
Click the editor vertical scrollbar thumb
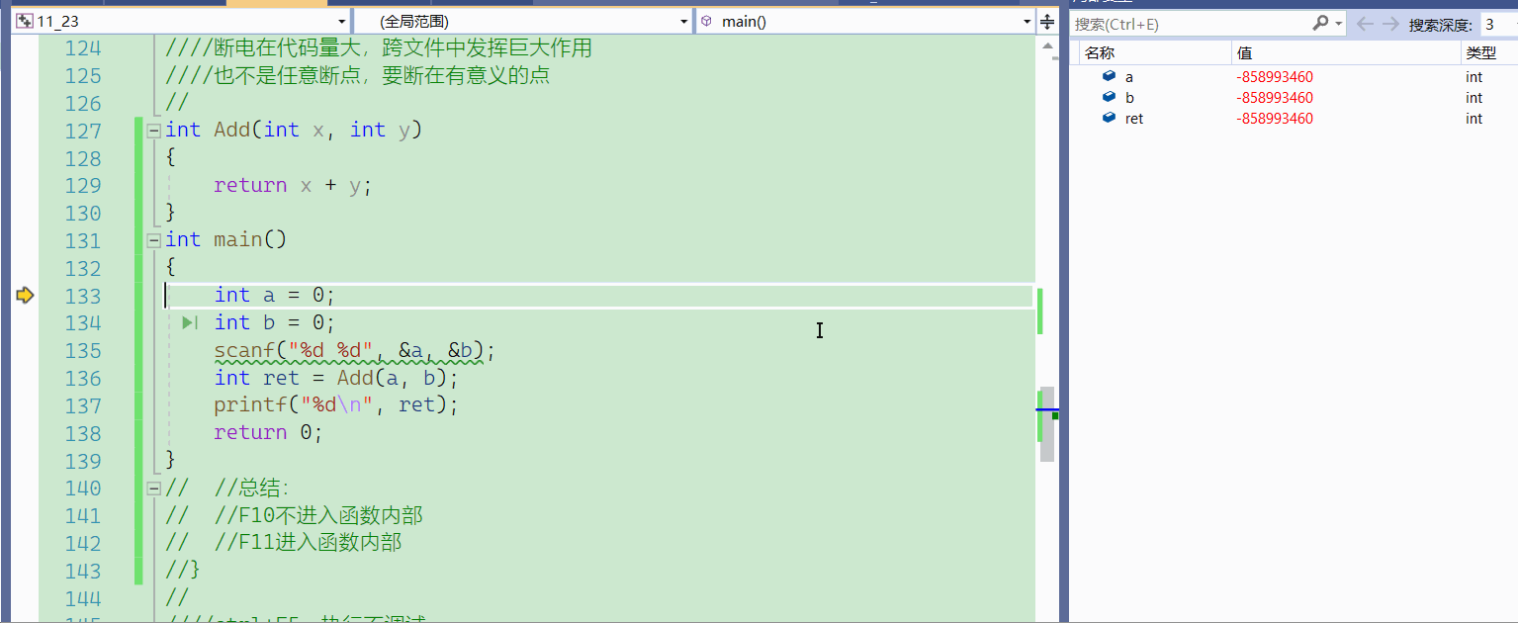pos(1047,423)
